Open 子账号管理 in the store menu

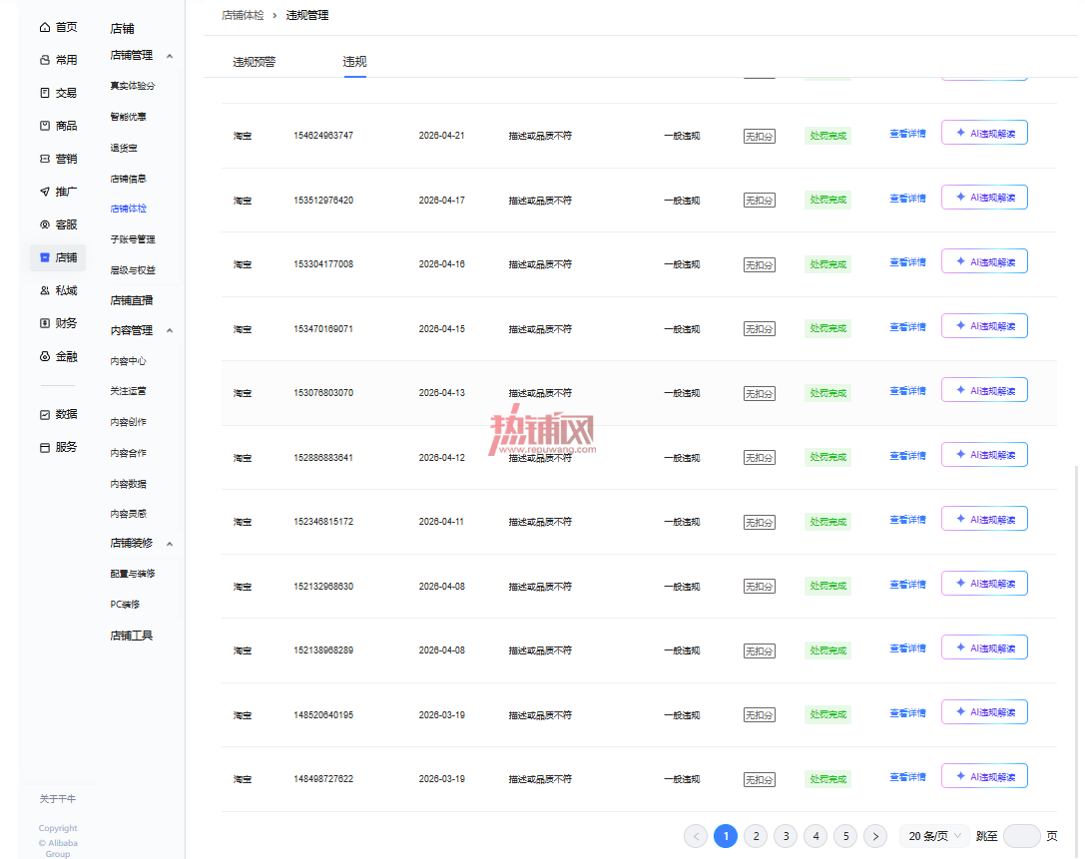pyautogui.click(x=133, y=239)
